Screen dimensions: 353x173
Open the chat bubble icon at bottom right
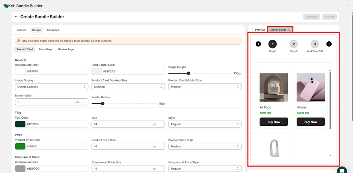click(342, 170)
